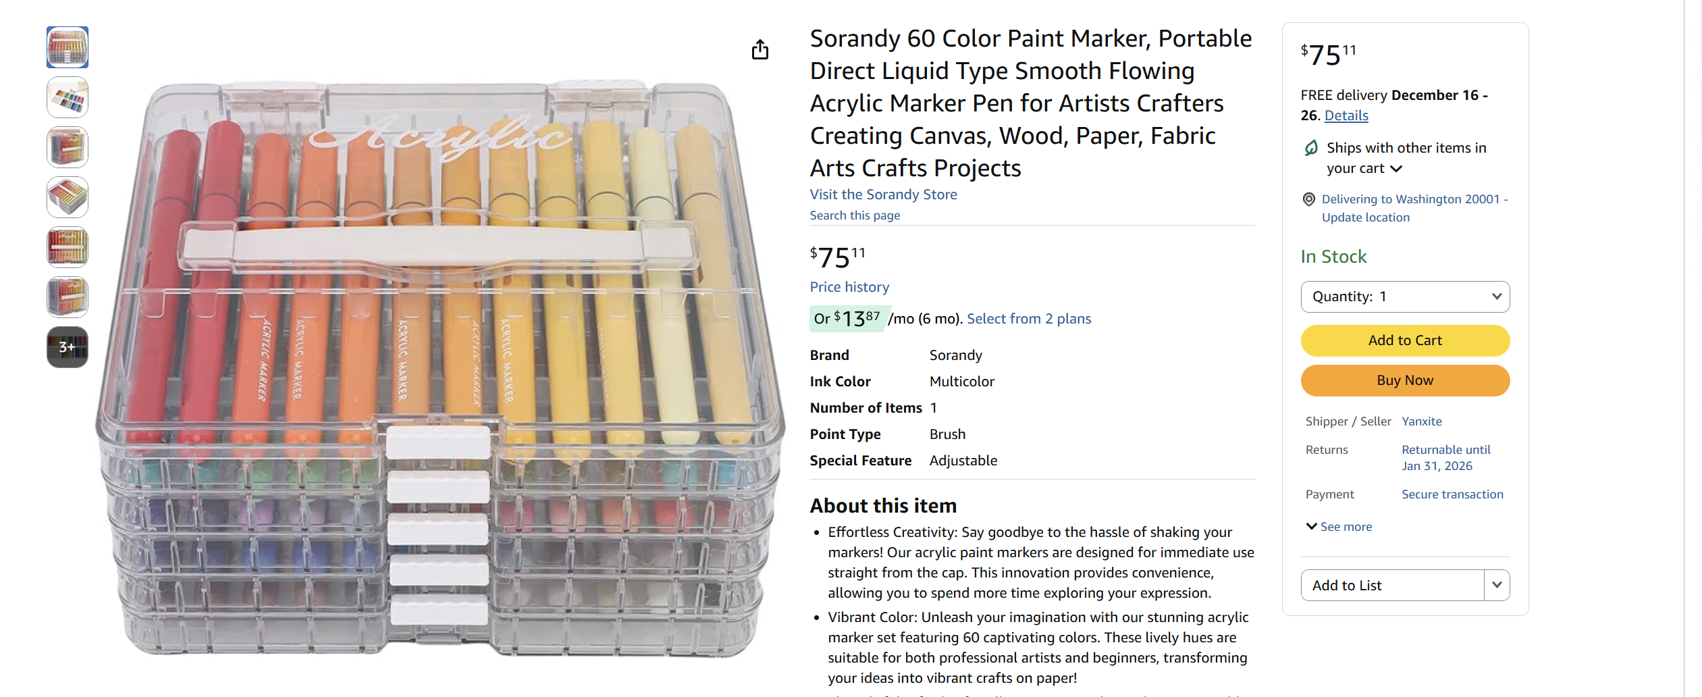
Task: Open the 3+ more images thumbnail
Action: coord(67,346)
